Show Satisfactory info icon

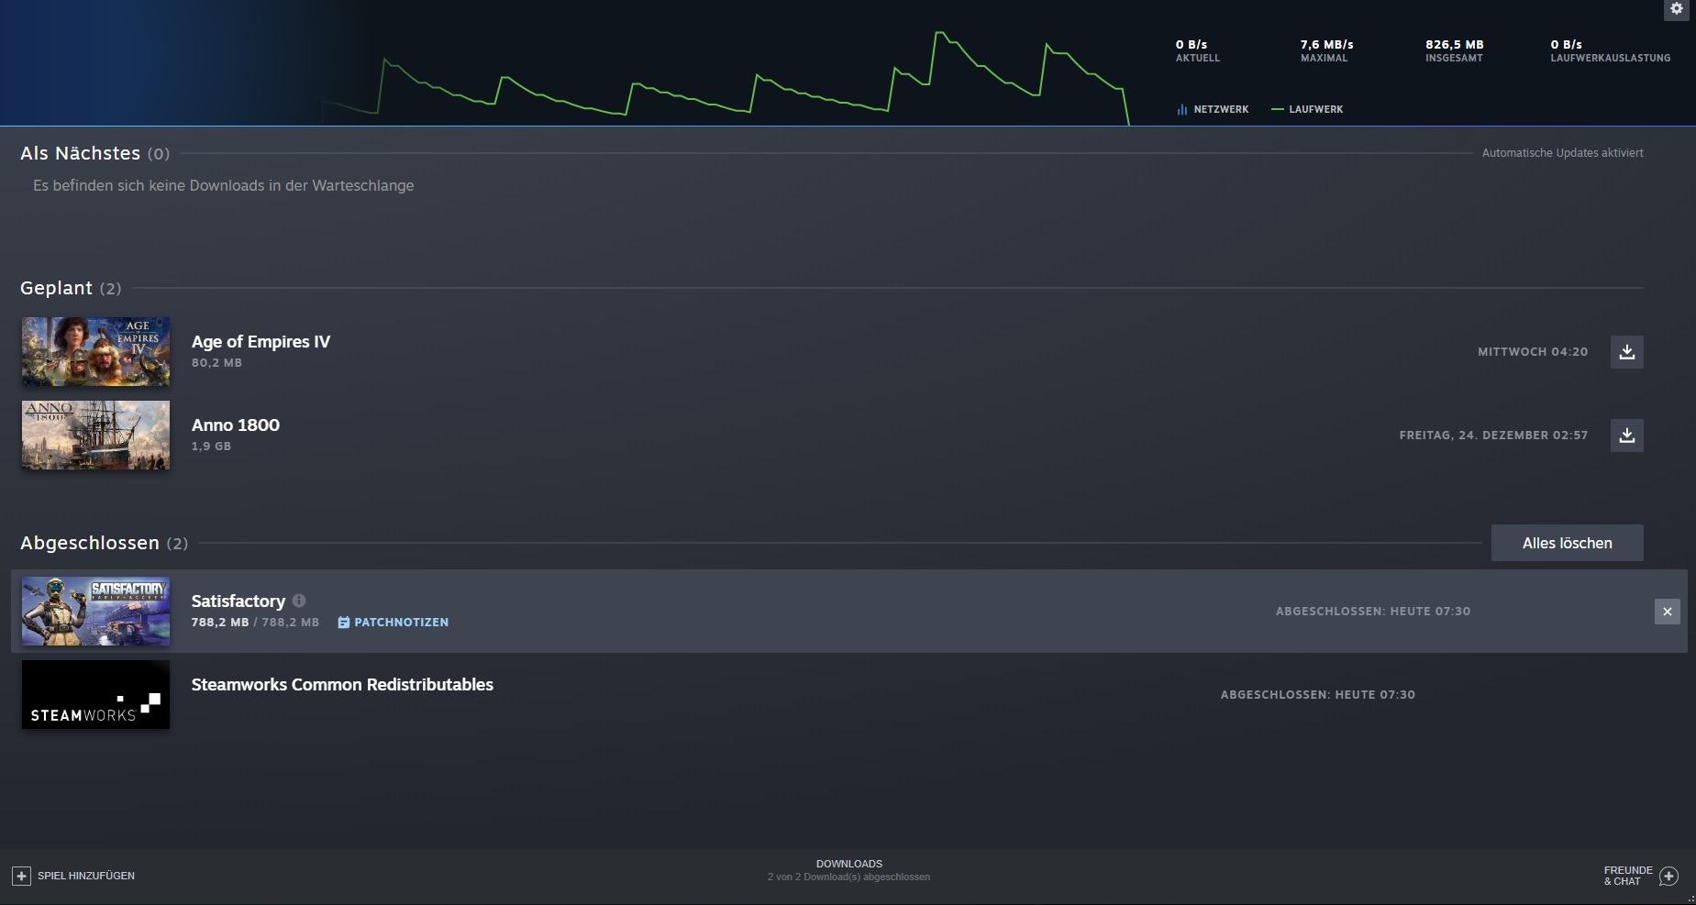[x=299, y=601]
